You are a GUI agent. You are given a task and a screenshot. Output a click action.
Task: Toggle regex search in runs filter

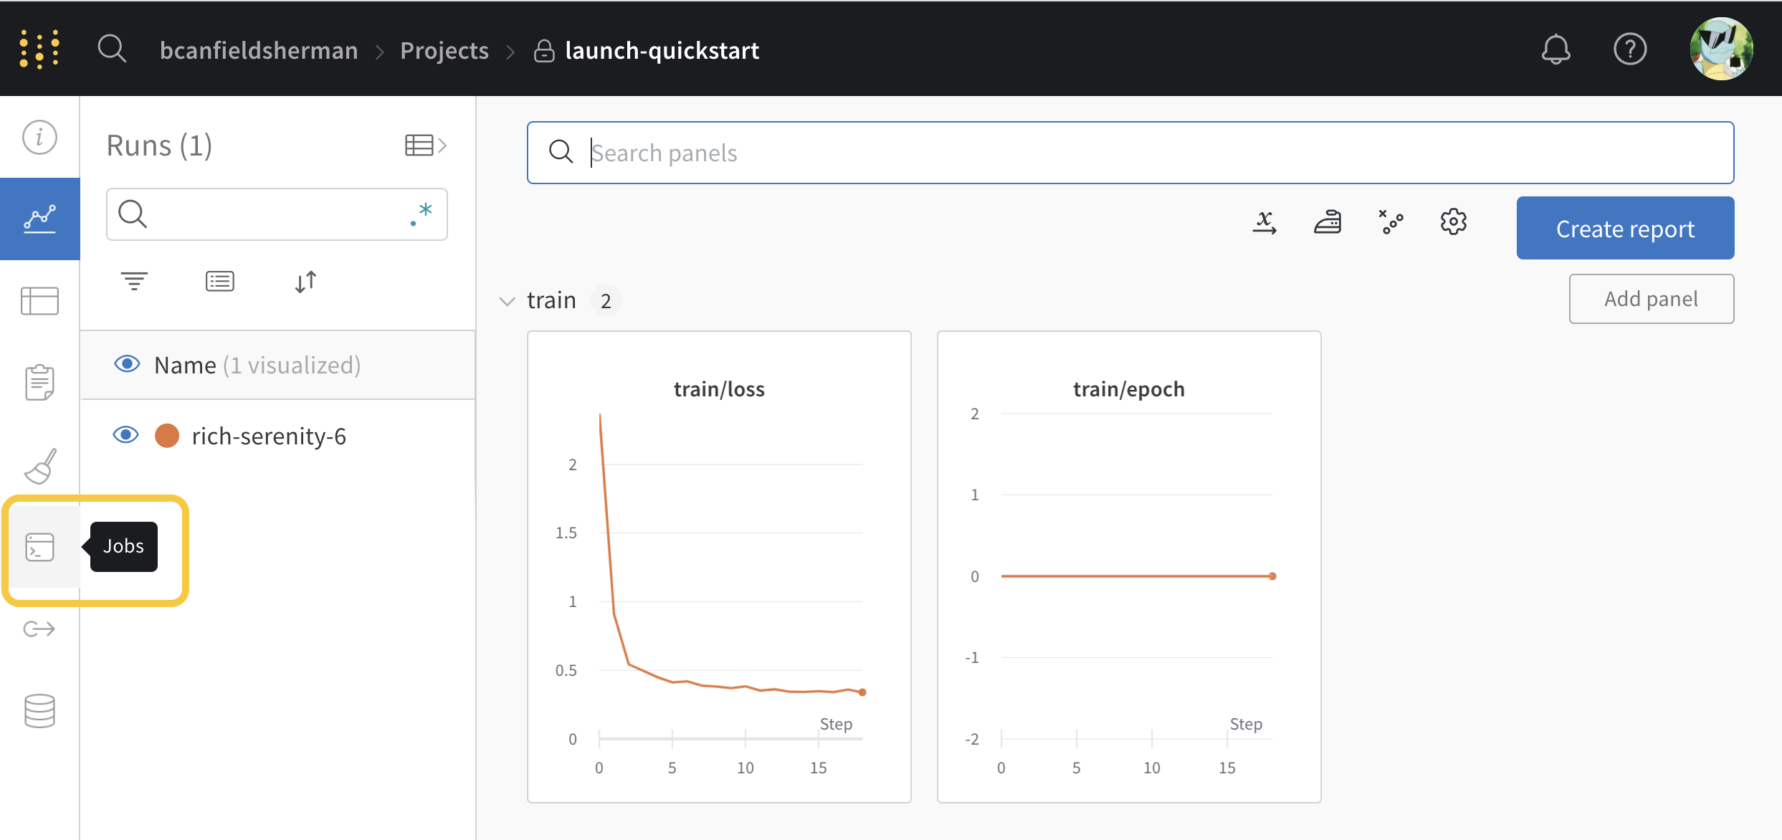pos(422,214)
